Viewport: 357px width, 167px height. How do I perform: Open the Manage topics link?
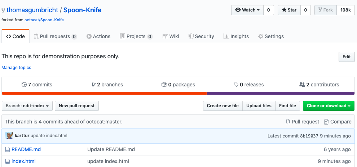(16, 68)
